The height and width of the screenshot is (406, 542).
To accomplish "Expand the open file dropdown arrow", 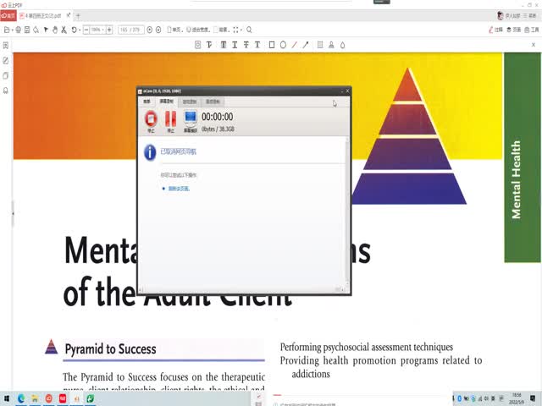I will point(9,30).
